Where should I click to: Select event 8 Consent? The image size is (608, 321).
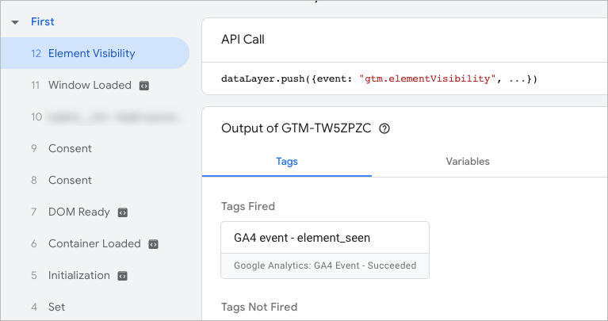(70, 181)
